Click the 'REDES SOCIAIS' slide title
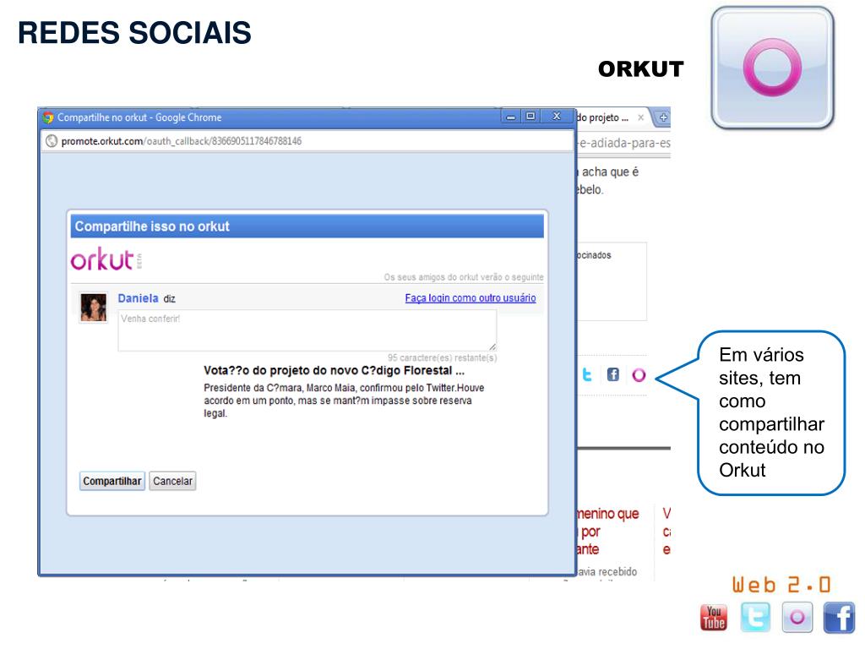Screen dimensions: 865x649 click(x=134, y=33)
